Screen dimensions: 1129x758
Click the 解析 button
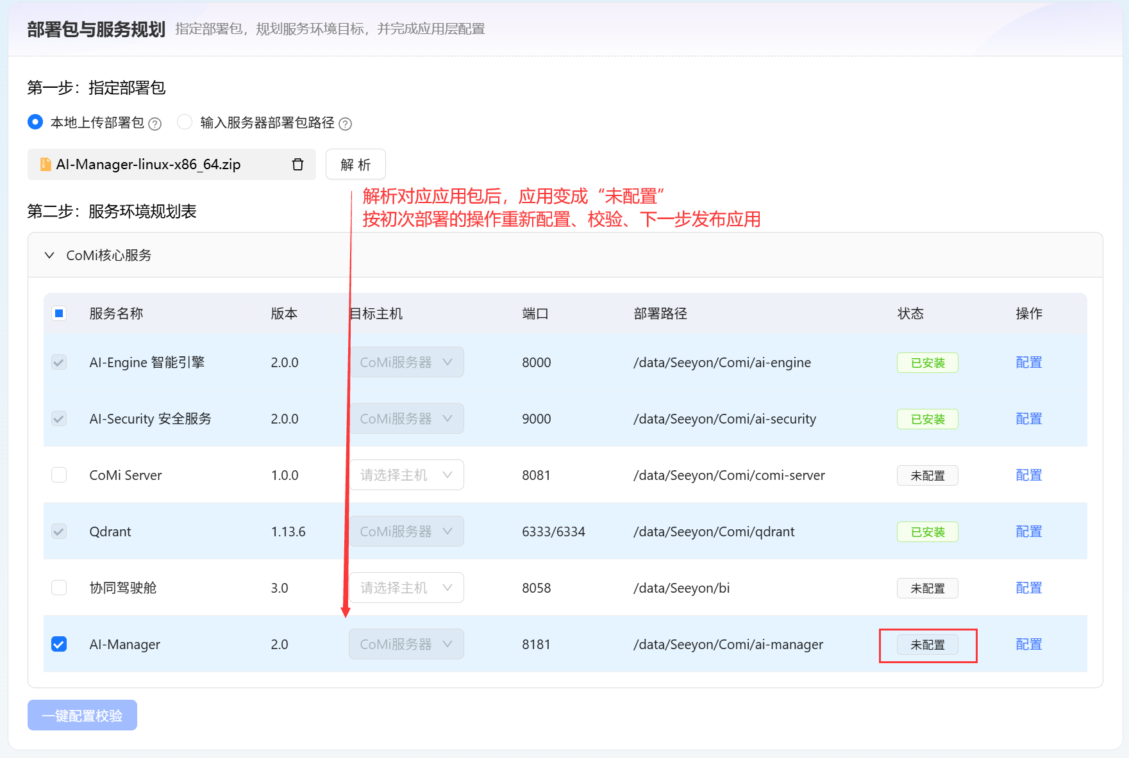pos(356,165)
